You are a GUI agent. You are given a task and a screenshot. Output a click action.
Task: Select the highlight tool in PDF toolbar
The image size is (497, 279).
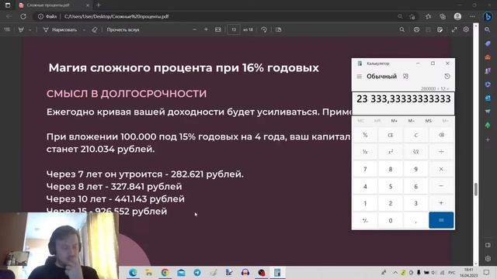(21, 29)
